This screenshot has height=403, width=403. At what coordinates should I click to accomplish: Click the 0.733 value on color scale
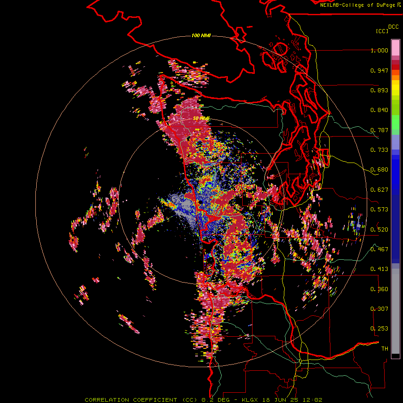coord(379,150)
